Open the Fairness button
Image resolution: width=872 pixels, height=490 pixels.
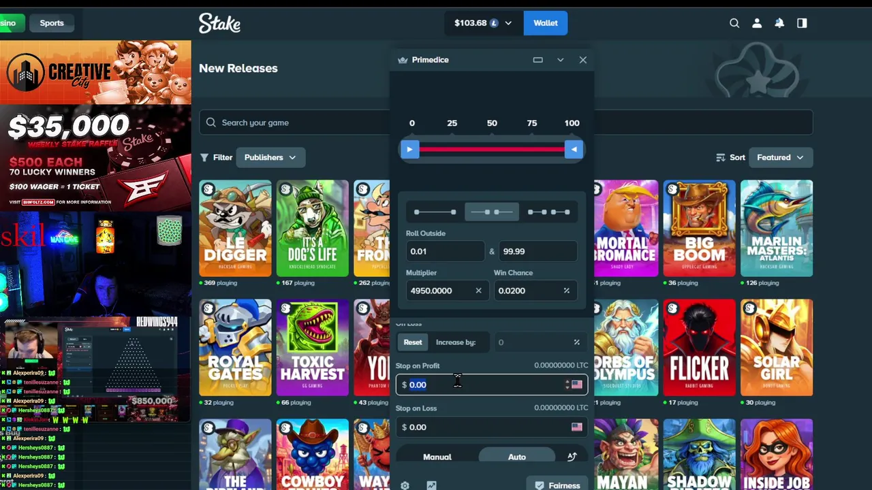click(557, 485)
